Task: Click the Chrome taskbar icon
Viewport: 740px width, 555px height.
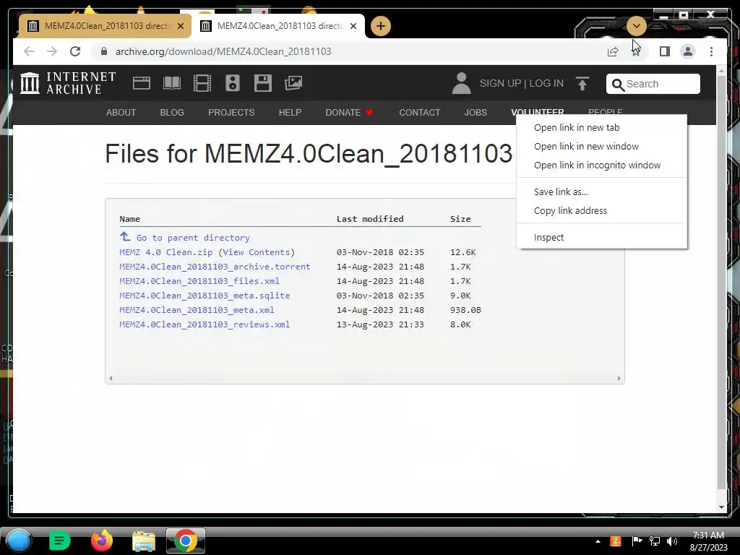Action: [186, 541]
